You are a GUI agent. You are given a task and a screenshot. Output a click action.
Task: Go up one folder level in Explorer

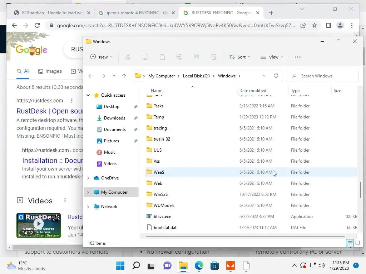point(124,76)
